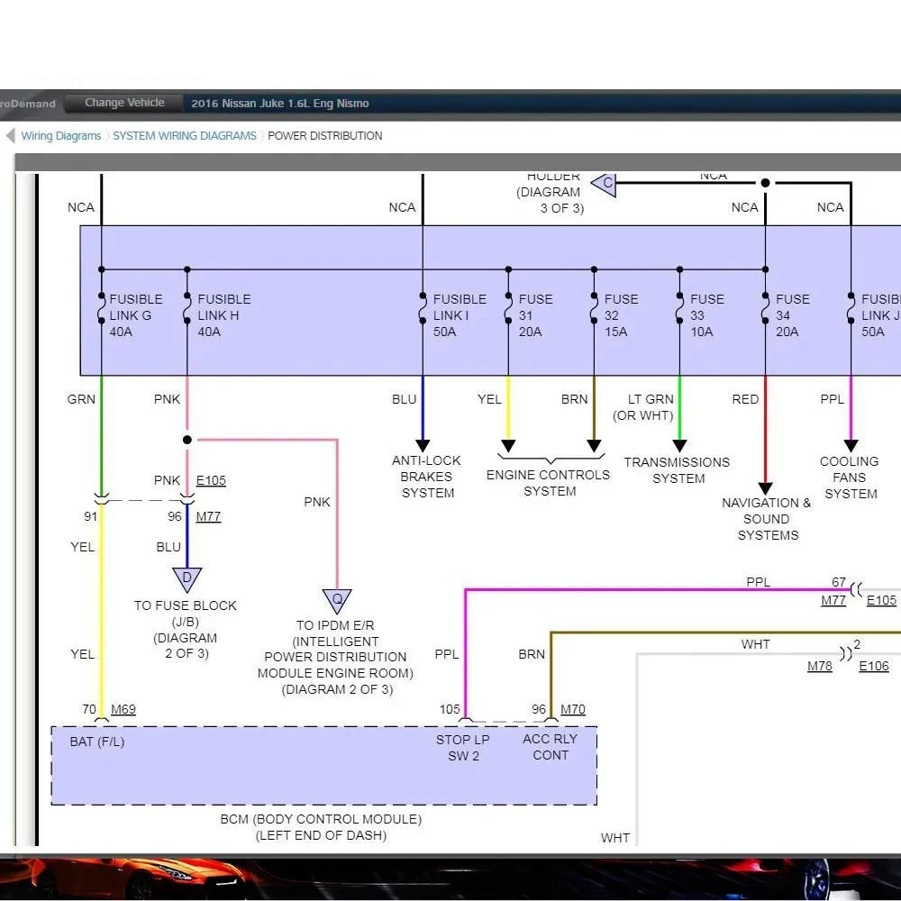Open the M78 connector label

820,666
